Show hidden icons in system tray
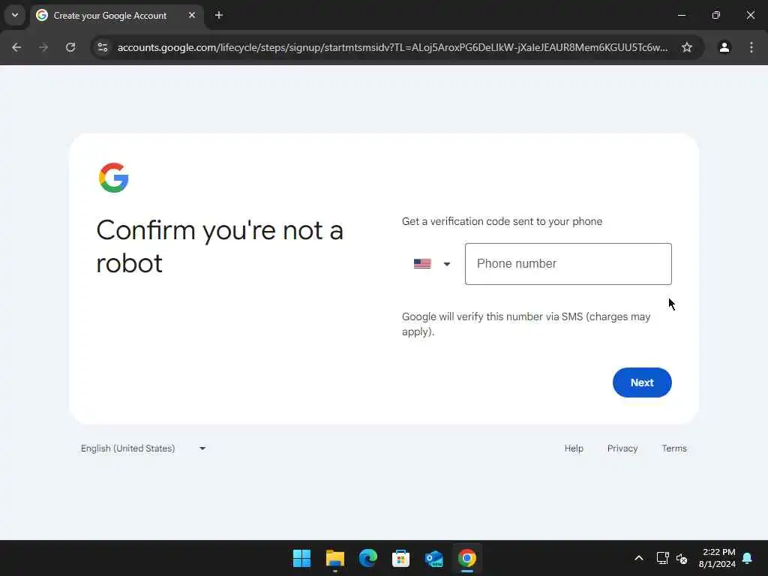This screenshot has width=768, height=576. click(639, 558)
